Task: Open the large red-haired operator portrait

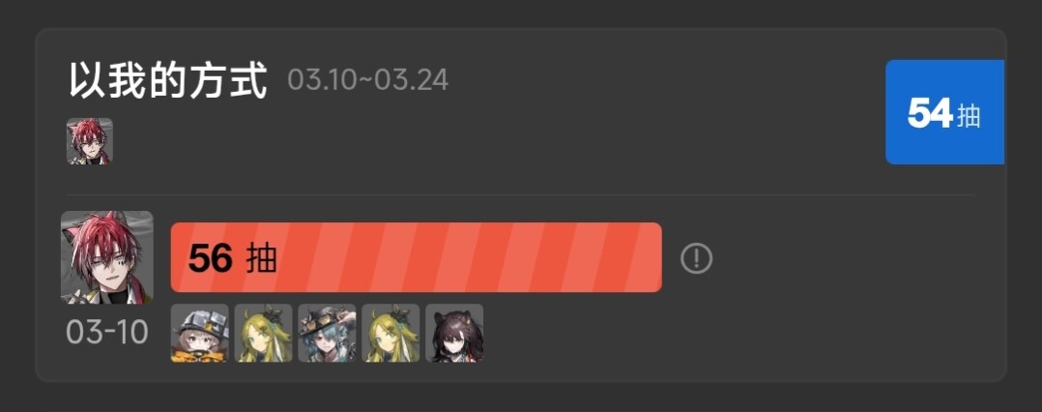Action: [107, 258]
